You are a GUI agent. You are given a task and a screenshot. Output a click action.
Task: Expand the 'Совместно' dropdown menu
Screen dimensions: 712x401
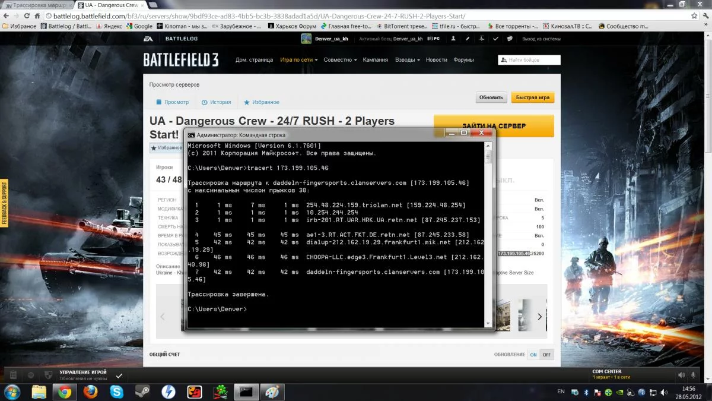(340, 60)
